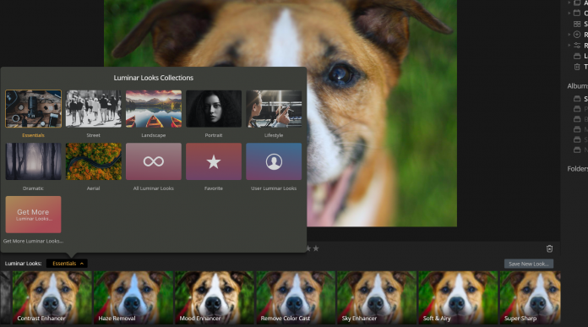Open the Aerial looks collection
Viewport: 588px width, 327px height.
pyautogui.click(x=94, y=161)
